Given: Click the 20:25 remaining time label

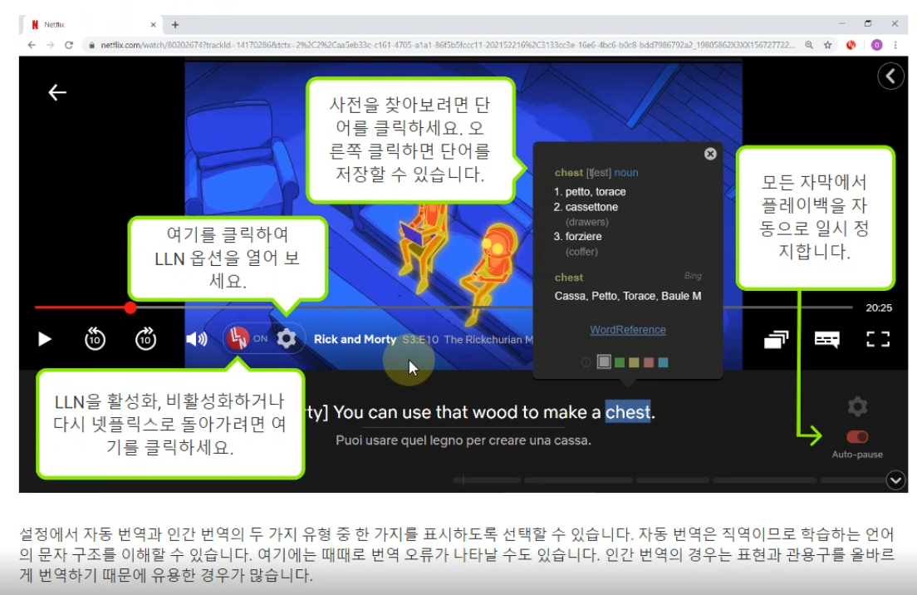Looking at the screenshot, I should pyautogui.click(x=879, y=307).
